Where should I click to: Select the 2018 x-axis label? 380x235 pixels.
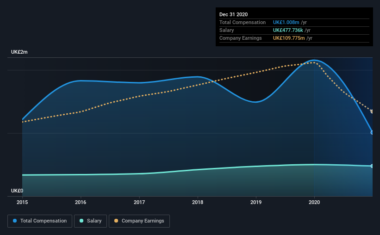point(198,202)
